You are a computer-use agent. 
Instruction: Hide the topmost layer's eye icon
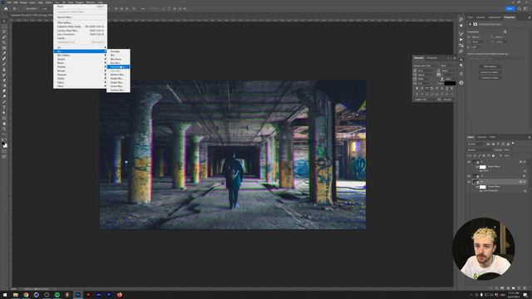pyautogui.click(x=469, y=162)
